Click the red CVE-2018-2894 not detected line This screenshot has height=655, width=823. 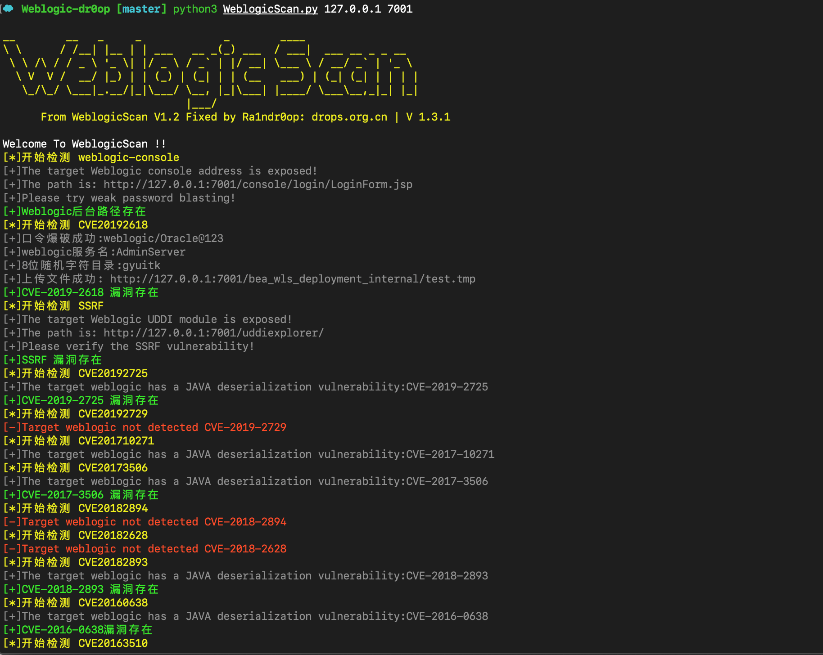click(x=145, y=522)
